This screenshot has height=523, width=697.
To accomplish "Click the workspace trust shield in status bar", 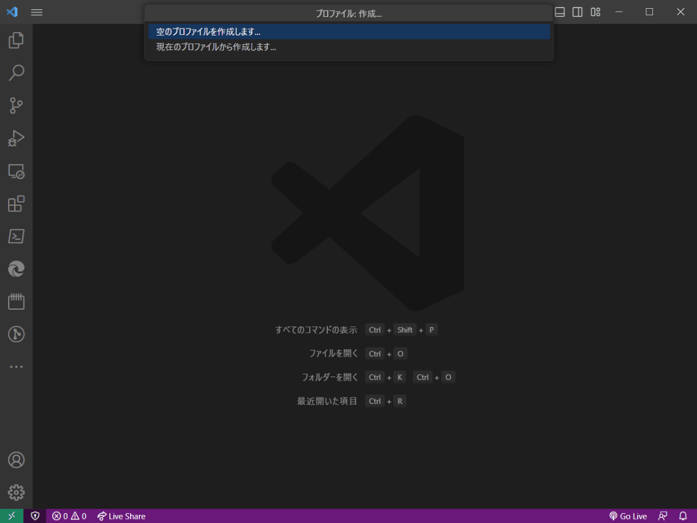I will (x=35, y=516).
